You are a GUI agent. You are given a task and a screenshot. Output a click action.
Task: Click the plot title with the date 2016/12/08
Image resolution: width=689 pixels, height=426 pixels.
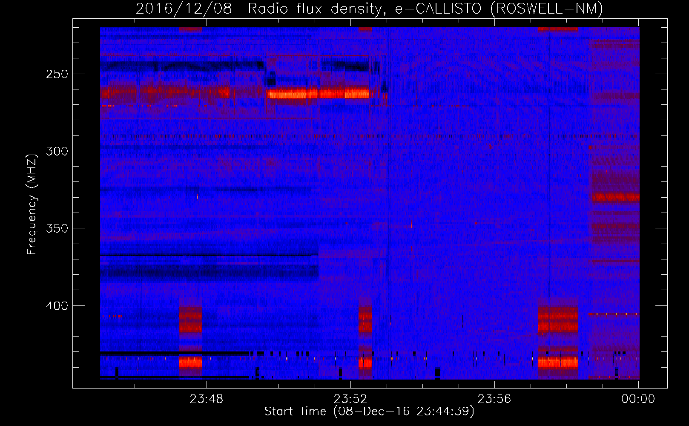click(369, 9)
